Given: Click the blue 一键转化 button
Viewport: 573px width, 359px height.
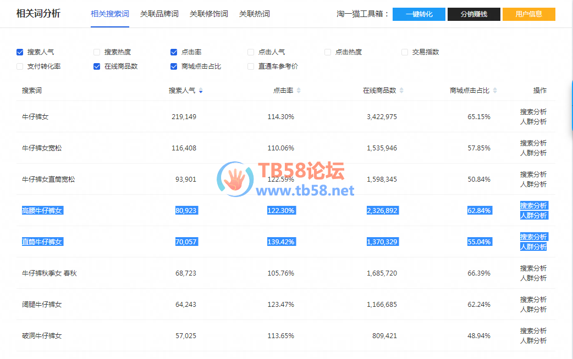Looking at the screenshot, I should [x=418, y=14].
